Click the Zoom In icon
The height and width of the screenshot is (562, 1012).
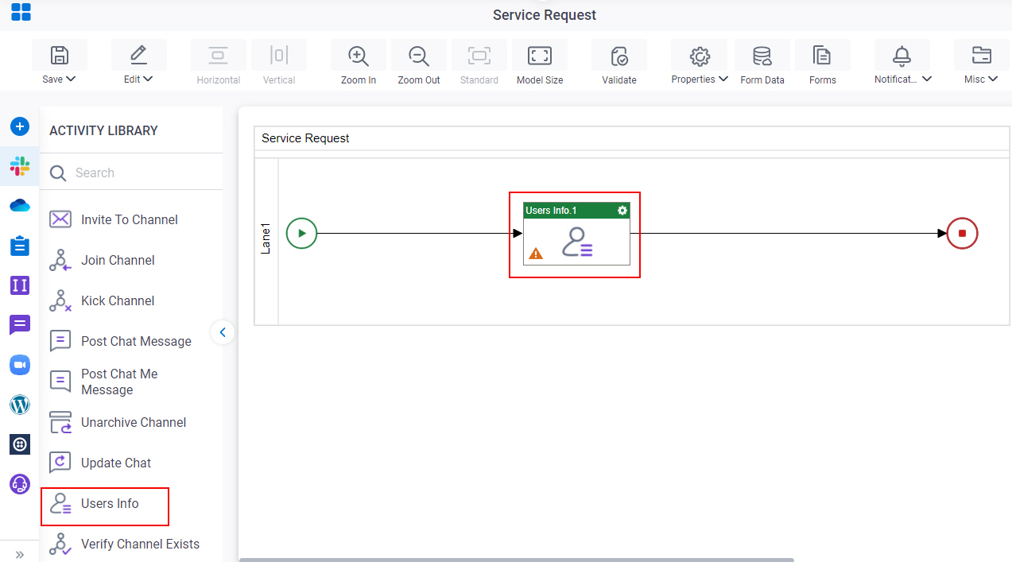click(x=359, y=56)
